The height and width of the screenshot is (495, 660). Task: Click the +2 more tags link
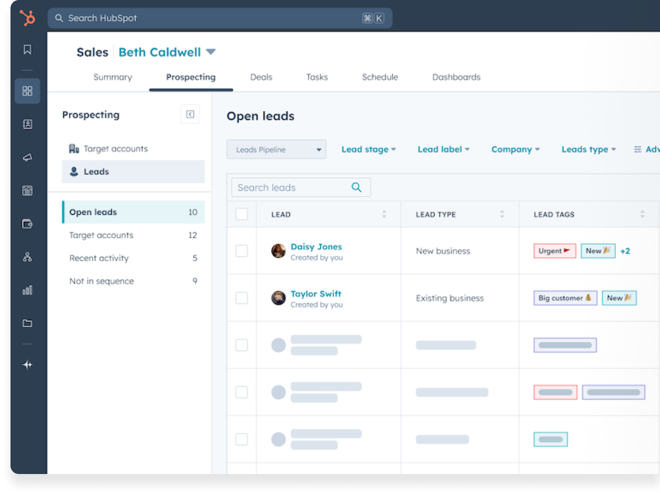pyautogui.click(x=625, y=251)
